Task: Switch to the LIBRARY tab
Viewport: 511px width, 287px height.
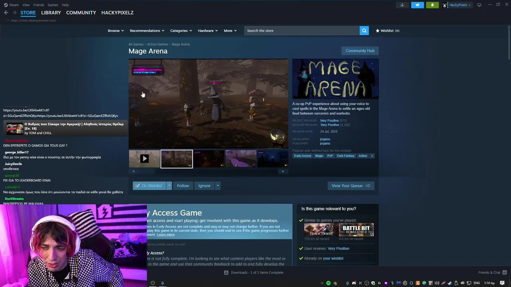Action: [x=51, y=13]
